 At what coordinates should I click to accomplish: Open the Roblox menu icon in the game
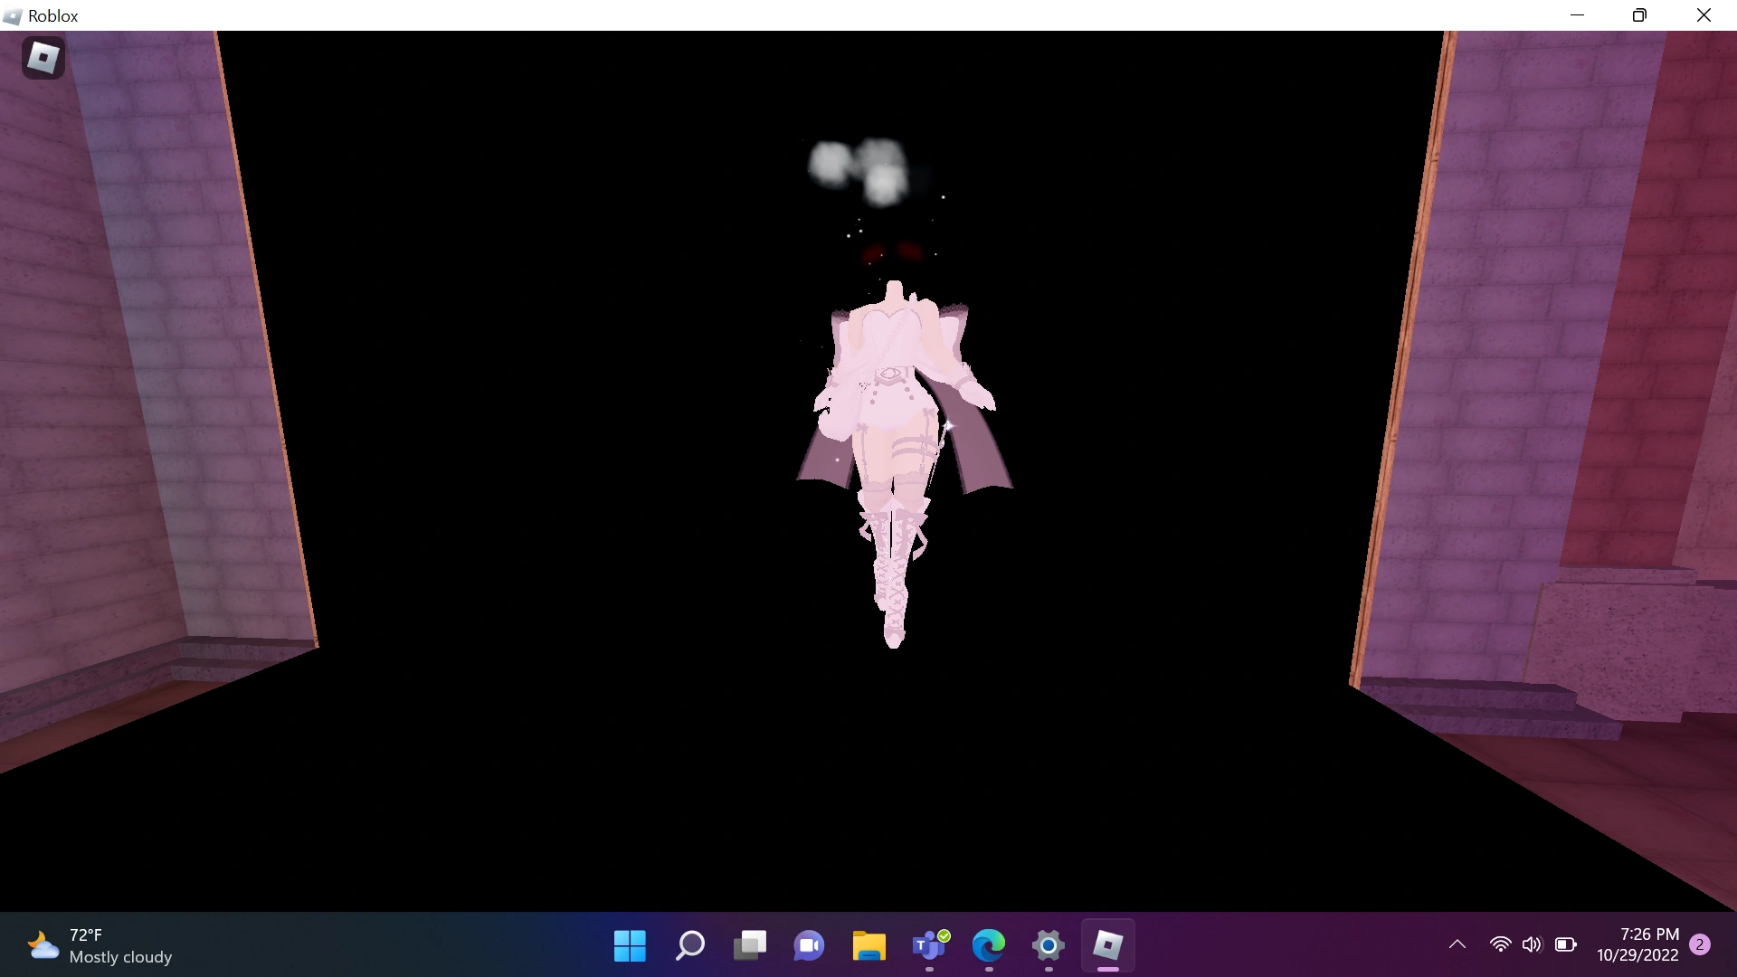(x=43, y=58)
